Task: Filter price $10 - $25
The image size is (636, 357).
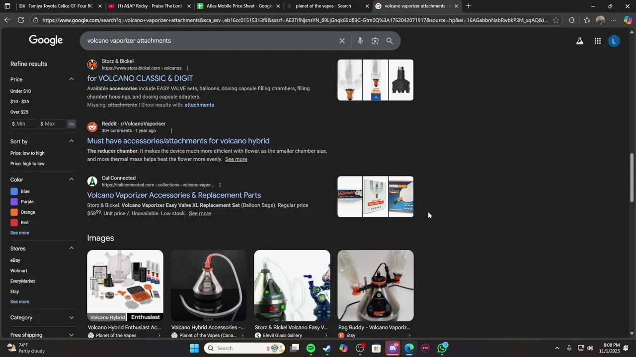Action: [20, 102]
